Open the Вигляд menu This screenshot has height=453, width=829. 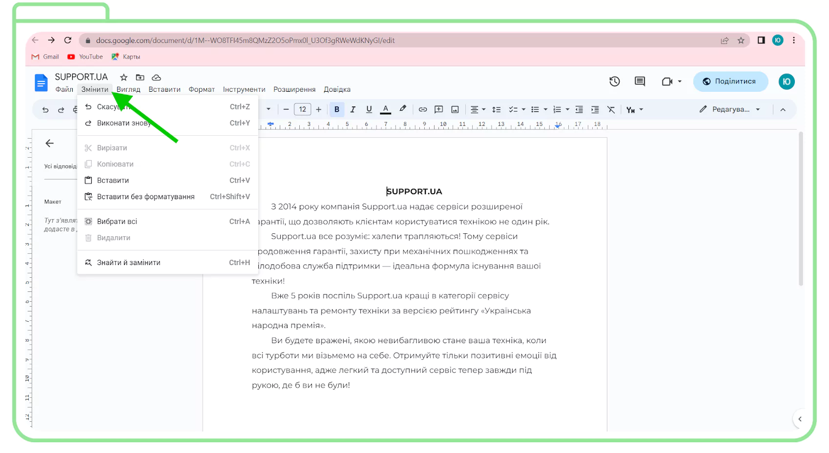click(x=128, y=89)
